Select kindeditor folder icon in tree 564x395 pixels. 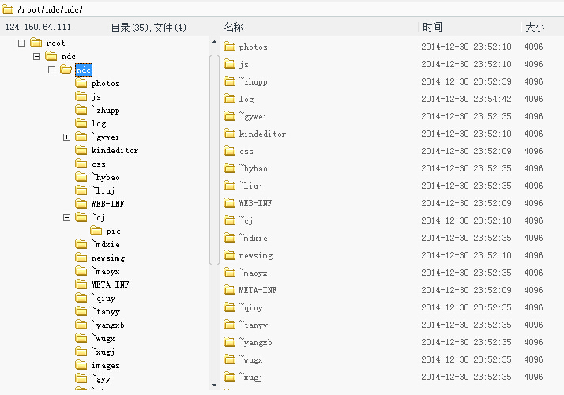pos(81,150)
